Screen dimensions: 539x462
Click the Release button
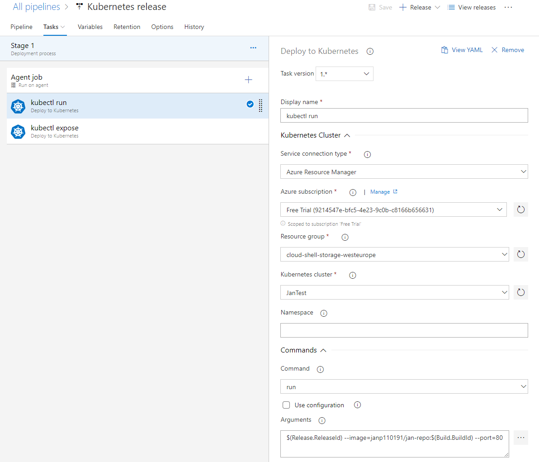click(415, 7)
